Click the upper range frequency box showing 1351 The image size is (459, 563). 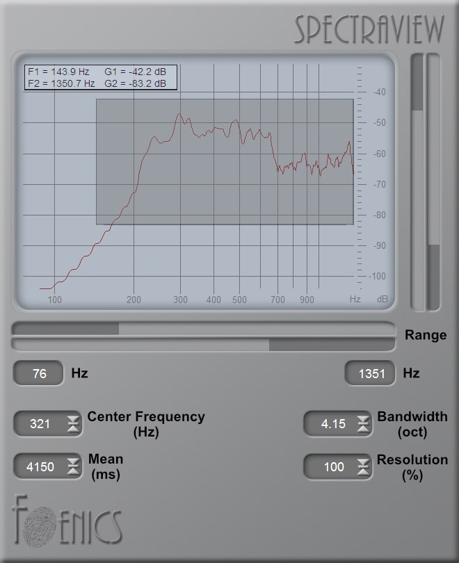click(x=371, y=374)
